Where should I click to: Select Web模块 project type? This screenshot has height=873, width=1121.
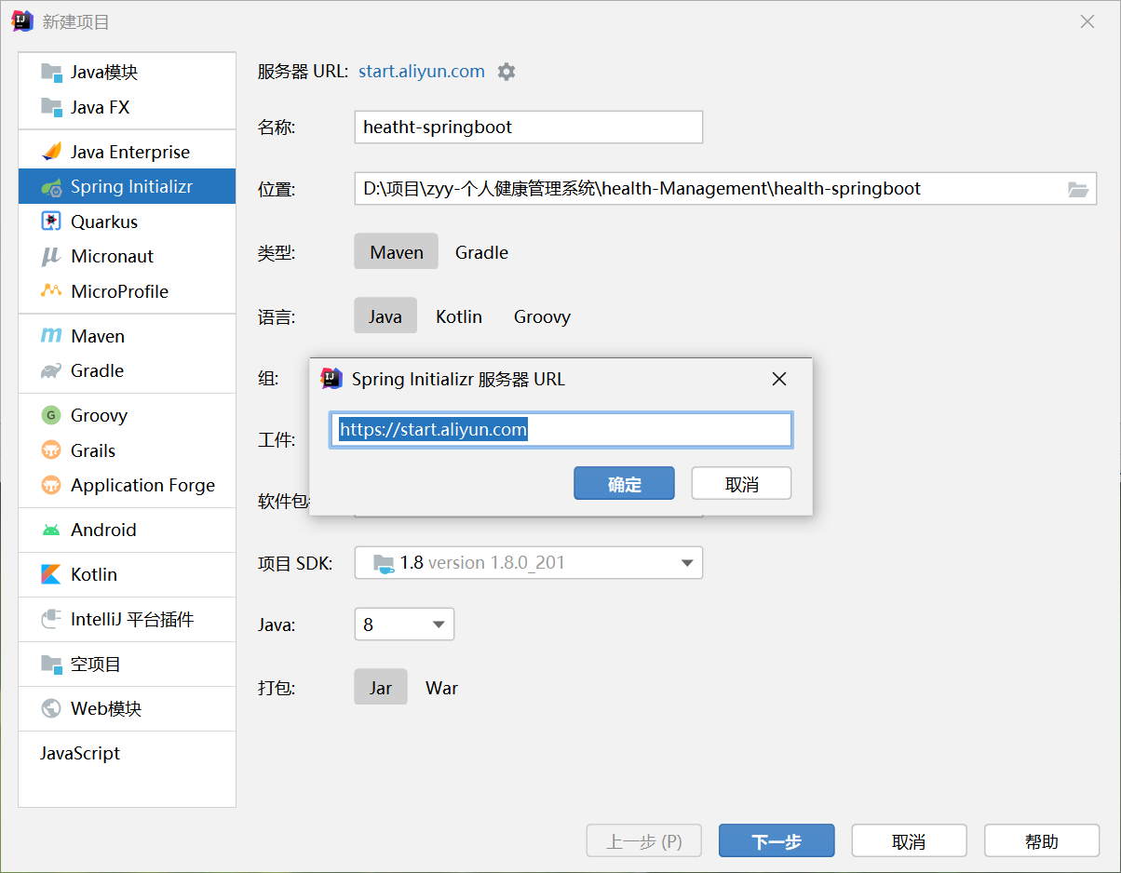pyautogui.click(x=127, y=708)
